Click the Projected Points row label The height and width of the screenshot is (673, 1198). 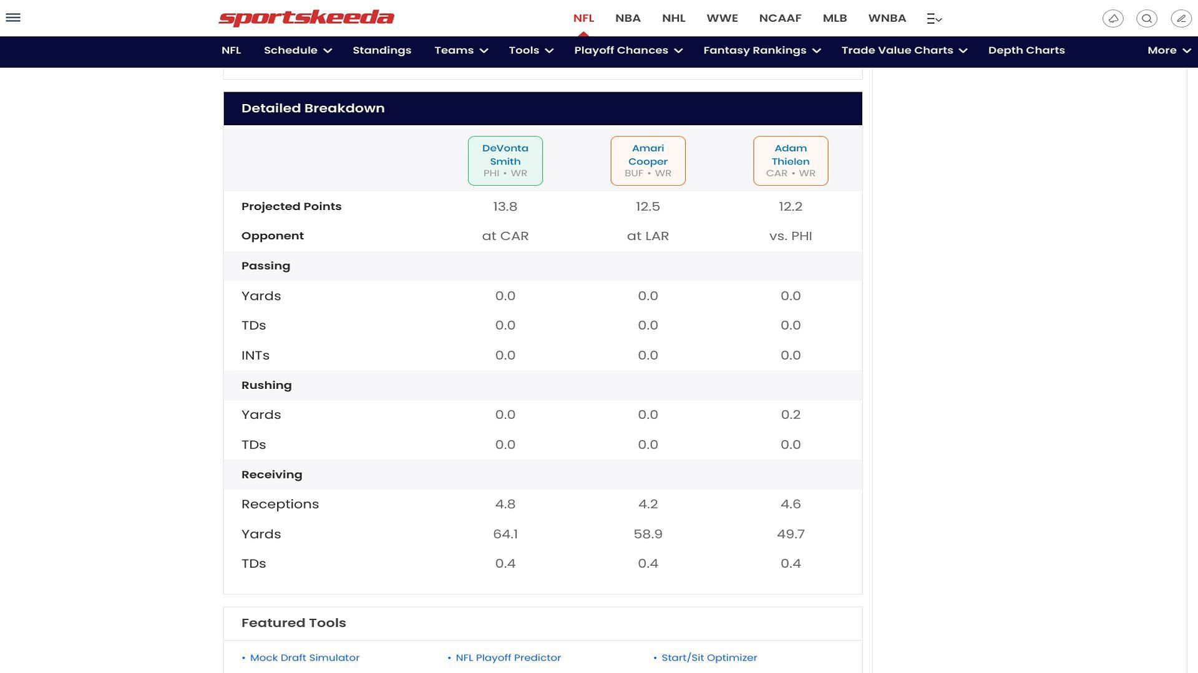291,207
